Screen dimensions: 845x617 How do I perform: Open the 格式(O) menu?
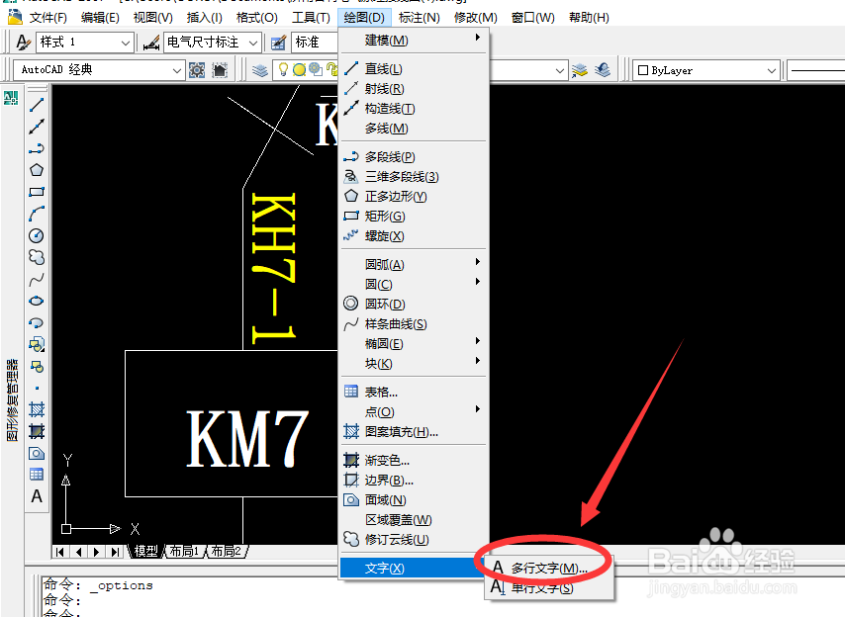point(257,18)
